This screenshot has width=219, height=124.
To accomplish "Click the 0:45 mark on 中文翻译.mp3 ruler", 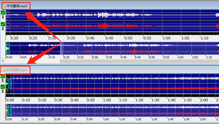I will (109, 38).
